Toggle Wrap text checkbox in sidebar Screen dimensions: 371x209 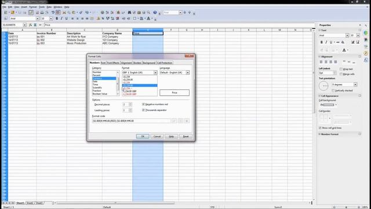click(x=341, y=69)
